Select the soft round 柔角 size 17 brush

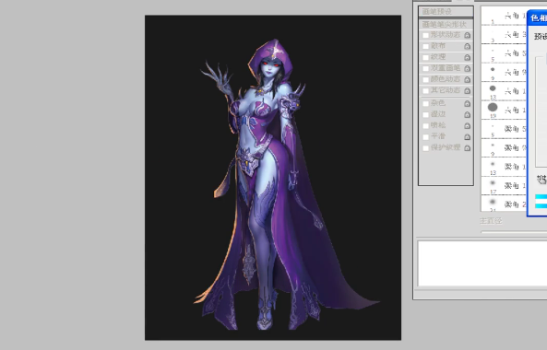[504, 185]
